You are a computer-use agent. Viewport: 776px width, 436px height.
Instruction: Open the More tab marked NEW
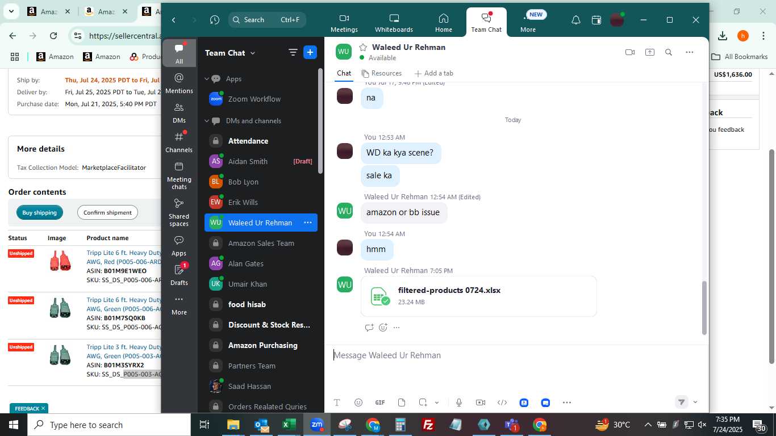coord(528,23)
